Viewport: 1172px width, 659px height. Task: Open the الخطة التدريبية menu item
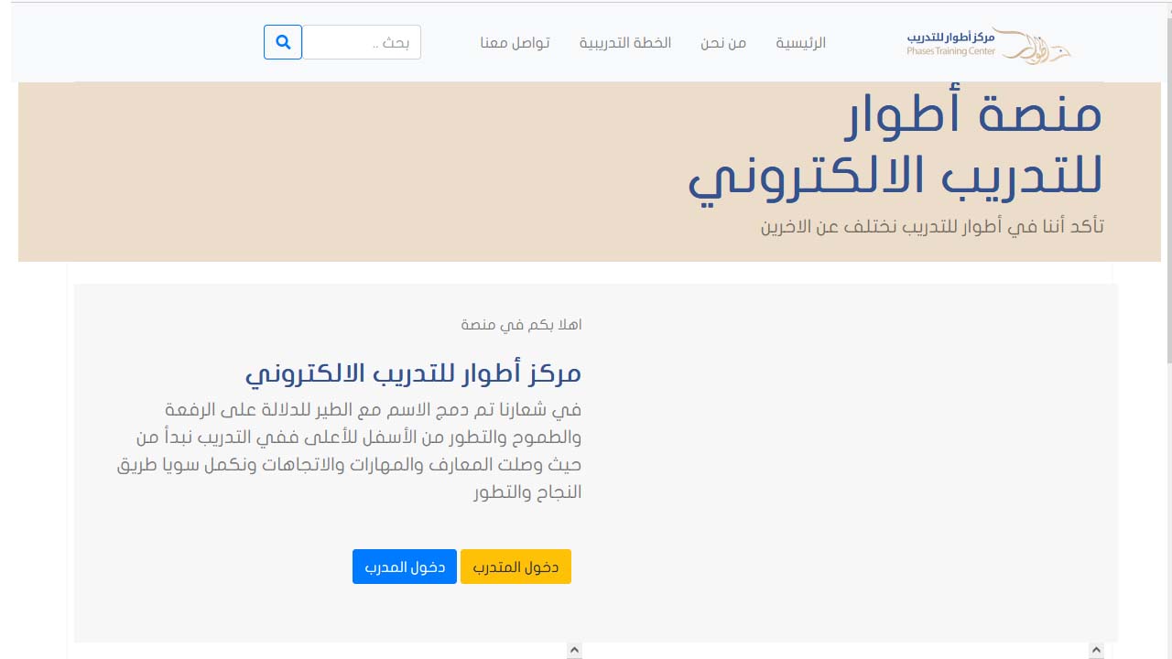point(625,43)
